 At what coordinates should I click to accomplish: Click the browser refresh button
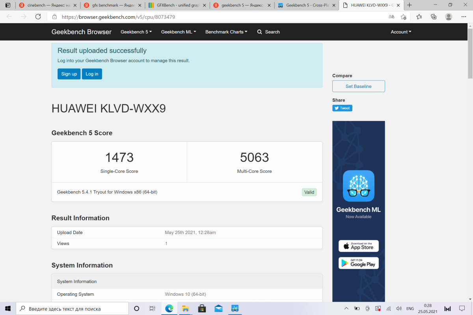pos(38,17)
